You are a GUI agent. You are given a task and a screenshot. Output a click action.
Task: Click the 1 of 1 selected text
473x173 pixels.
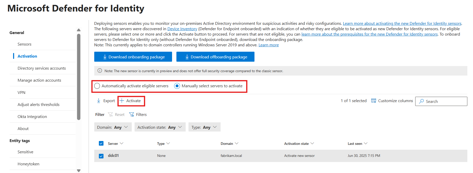[x=354, y=101]
